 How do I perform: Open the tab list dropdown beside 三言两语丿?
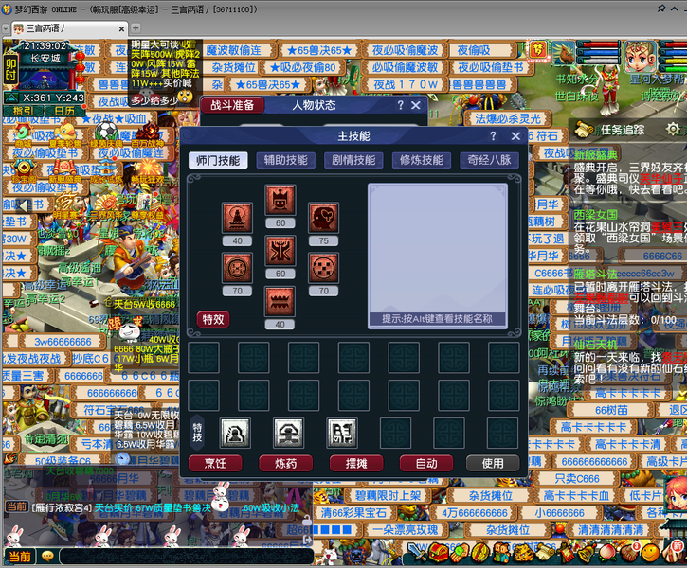(x=6, y=29)
